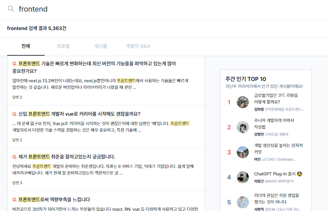Click the subtitle '지난주 커리어리에서 인기 있던 게시물이에요!'
Image resolution: width=328 pixels, height=211 pixels.
[264, 86]
